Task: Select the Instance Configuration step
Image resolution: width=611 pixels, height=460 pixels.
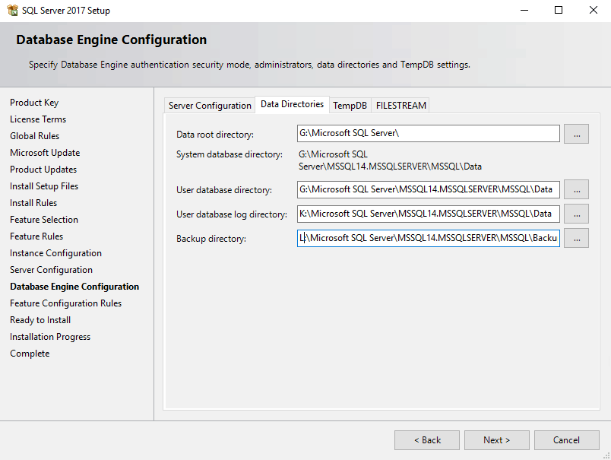Action: pyautogui.click(x=55, y=253)
